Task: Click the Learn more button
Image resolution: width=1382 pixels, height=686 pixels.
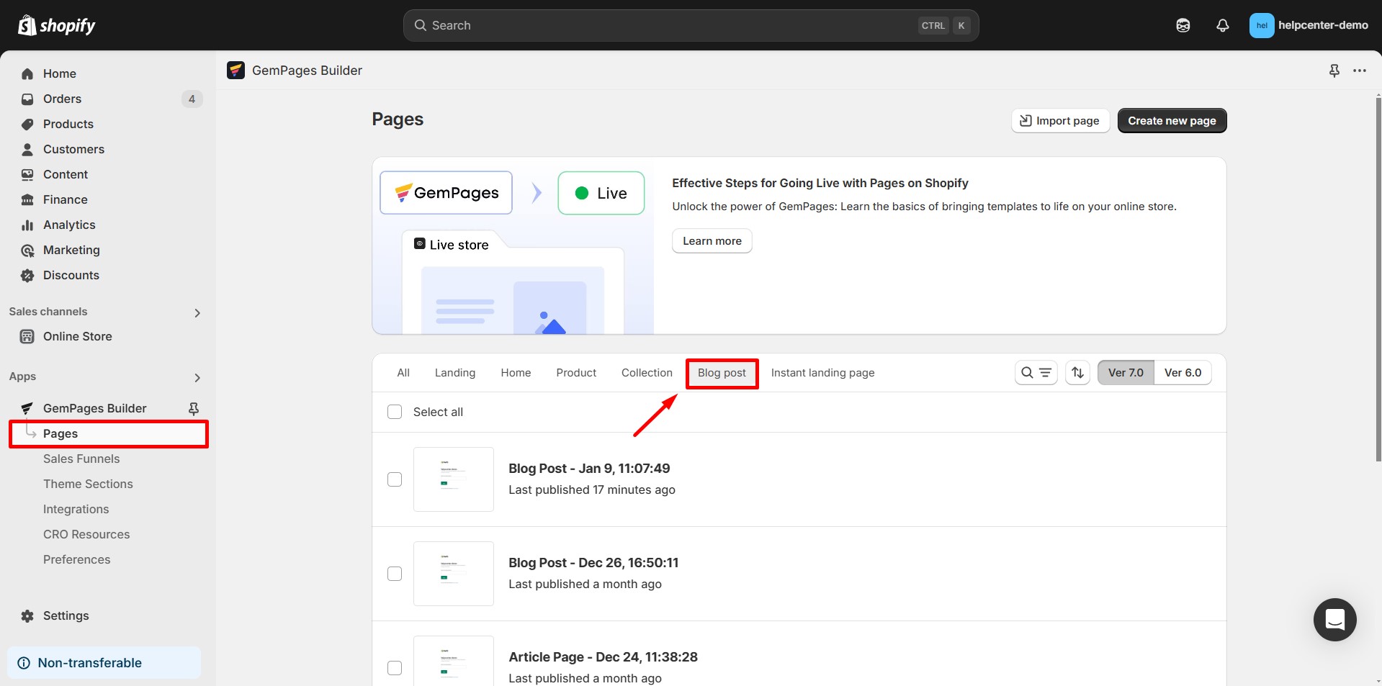Action: pyautogui.click(x=712, y=241)
